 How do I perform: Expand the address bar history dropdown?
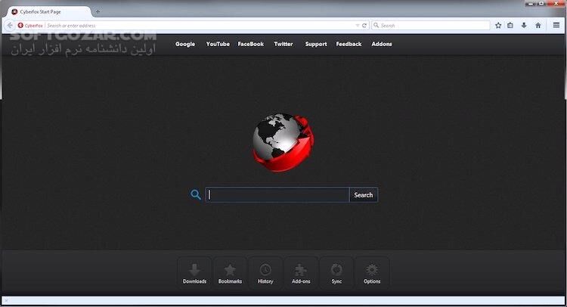click(358, 25)
